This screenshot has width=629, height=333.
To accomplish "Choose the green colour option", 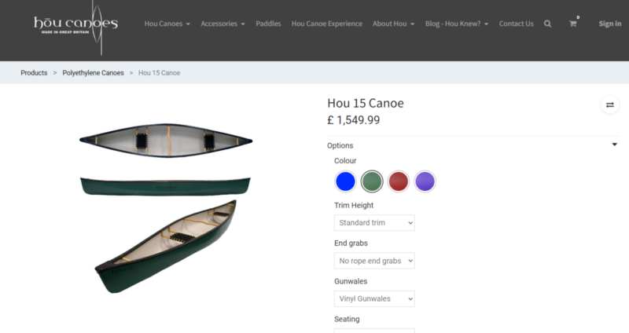I will (x=372, y=181).
